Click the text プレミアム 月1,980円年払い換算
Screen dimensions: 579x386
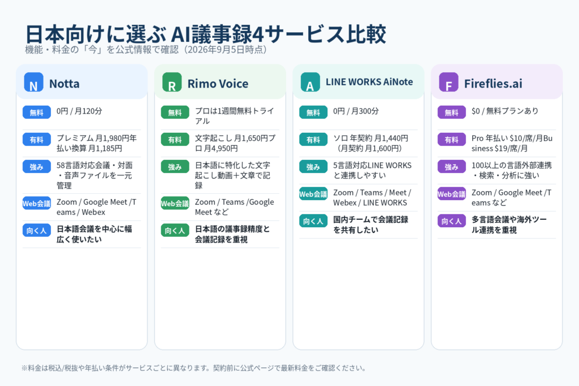pos(96,143)
